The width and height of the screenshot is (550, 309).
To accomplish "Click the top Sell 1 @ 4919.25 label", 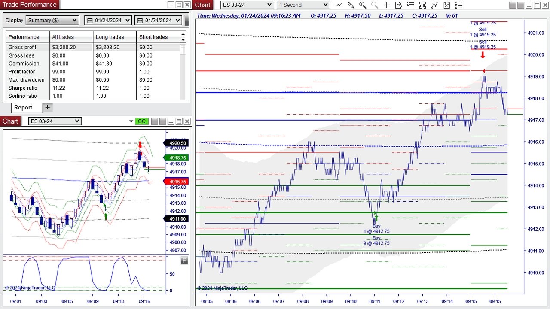I will (x=483, y=32).
